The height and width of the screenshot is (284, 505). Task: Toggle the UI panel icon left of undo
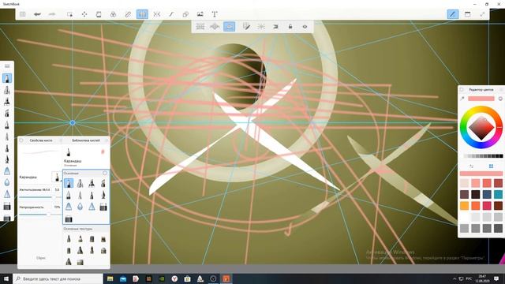click(x=23, y=14)
